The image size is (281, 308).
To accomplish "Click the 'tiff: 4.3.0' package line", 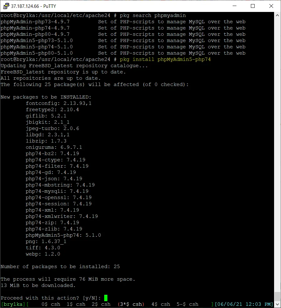I will point(43,248).
